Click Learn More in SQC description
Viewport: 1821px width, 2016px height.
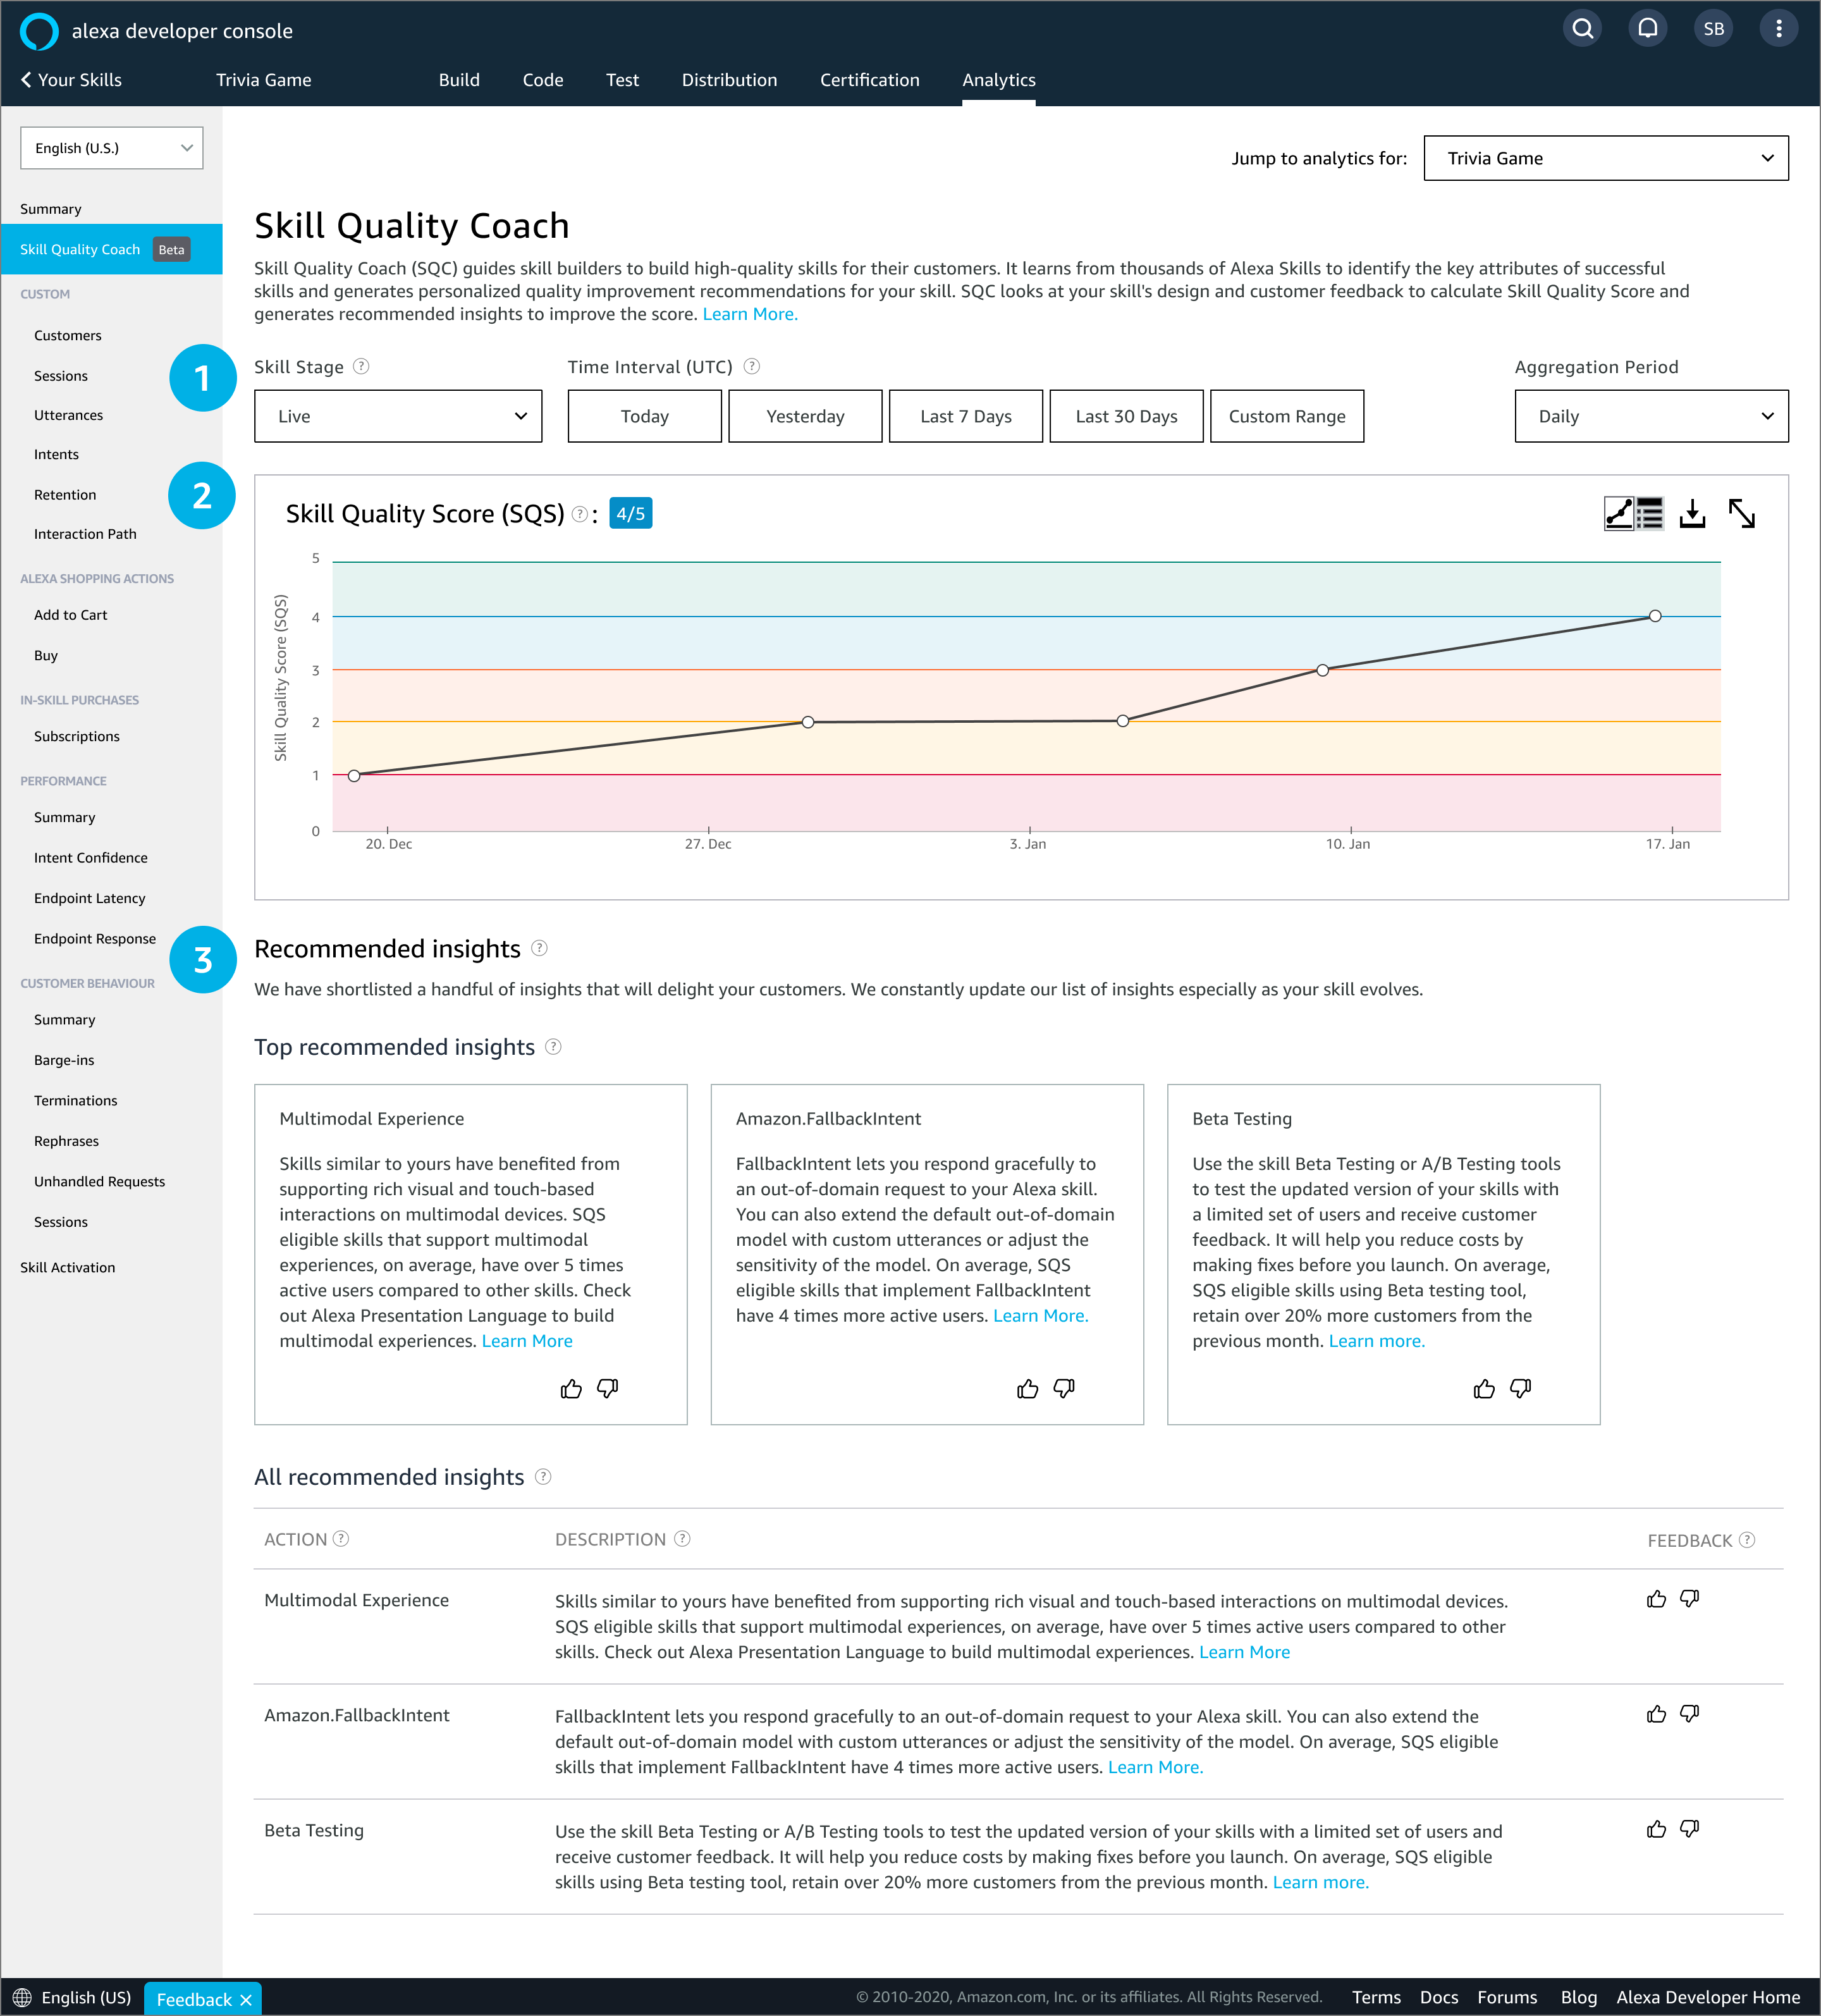pos(750,314)
